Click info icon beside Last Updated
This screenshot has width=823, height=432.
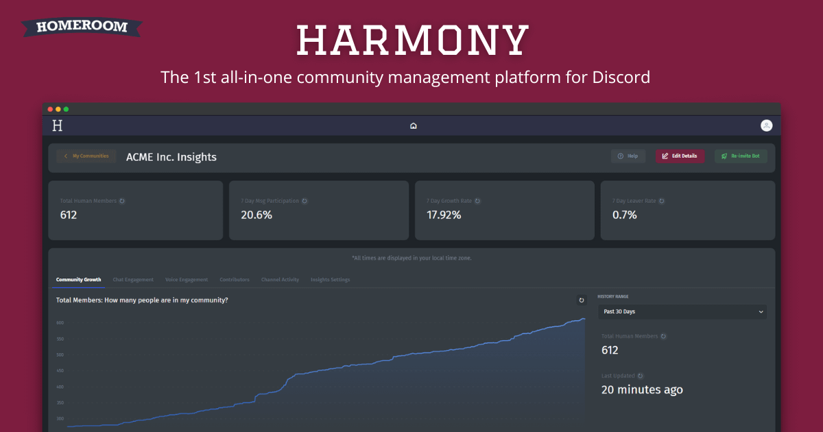(x=640, y=376)
